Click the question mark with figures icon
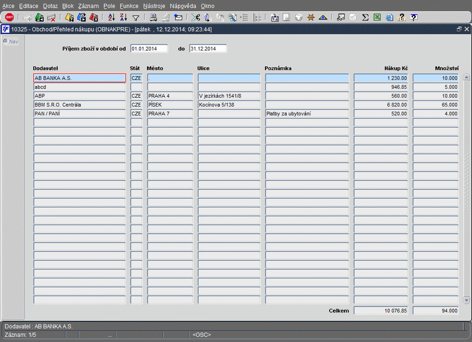Viewport: 472px width, 342px height. (401, 18)
